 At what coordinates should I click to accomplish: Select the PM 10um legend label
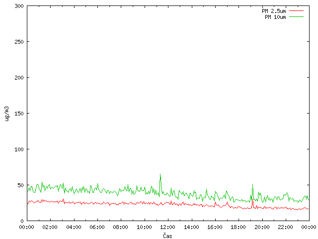tap(275, 17)
